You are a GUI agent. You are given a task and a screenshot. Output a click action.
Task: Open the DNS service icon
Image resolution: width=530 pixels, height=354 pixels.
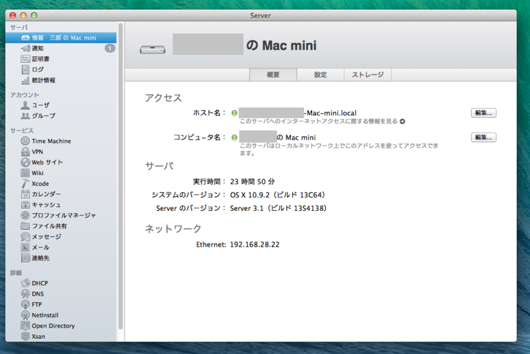click(25, 294)
